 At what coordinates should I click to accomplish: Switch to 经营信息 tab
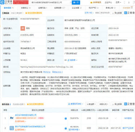pos(60,8)
